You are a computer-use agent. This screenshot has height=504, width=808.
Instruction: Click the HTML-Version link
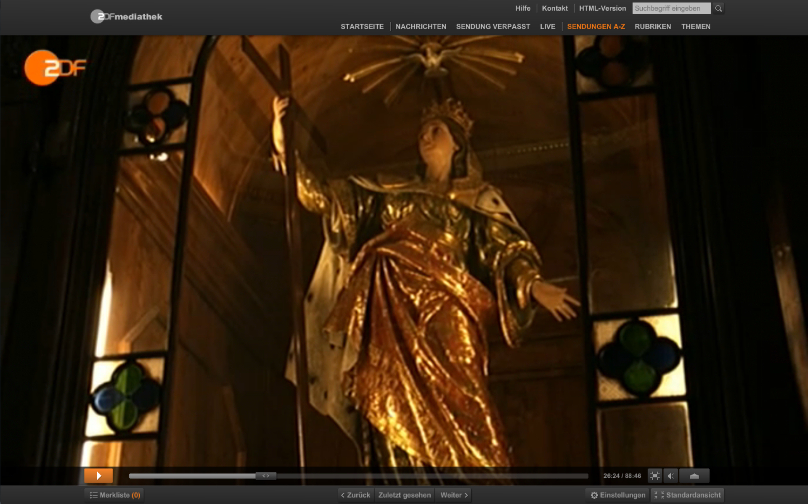click(602, 8)
